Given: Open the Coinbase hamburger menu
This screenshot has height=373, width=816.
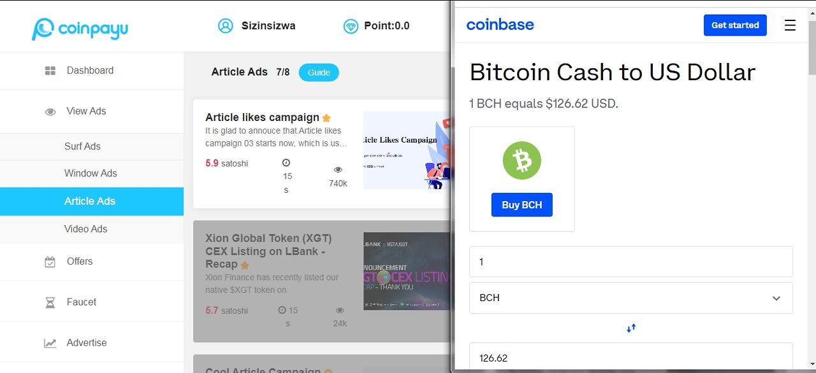Looking at the screenshot, I should [790, 25].
